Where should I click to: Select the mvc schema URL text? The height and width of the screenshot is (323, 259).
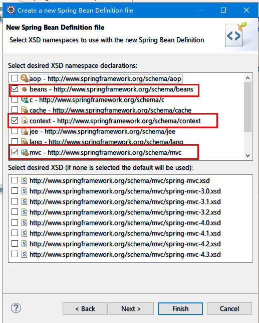pos(114,153)
